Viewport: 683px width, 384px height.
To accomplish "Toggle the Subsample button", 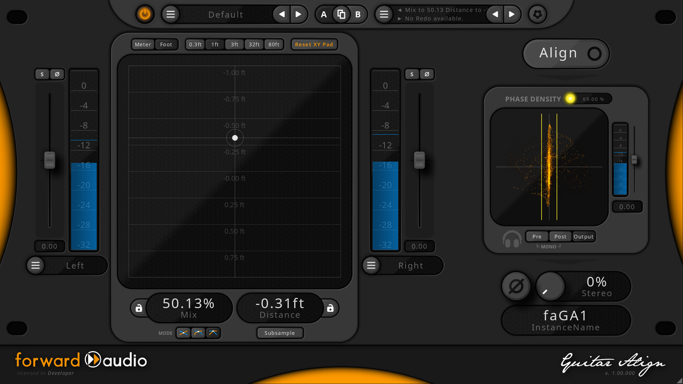I will tap(280, 333).
